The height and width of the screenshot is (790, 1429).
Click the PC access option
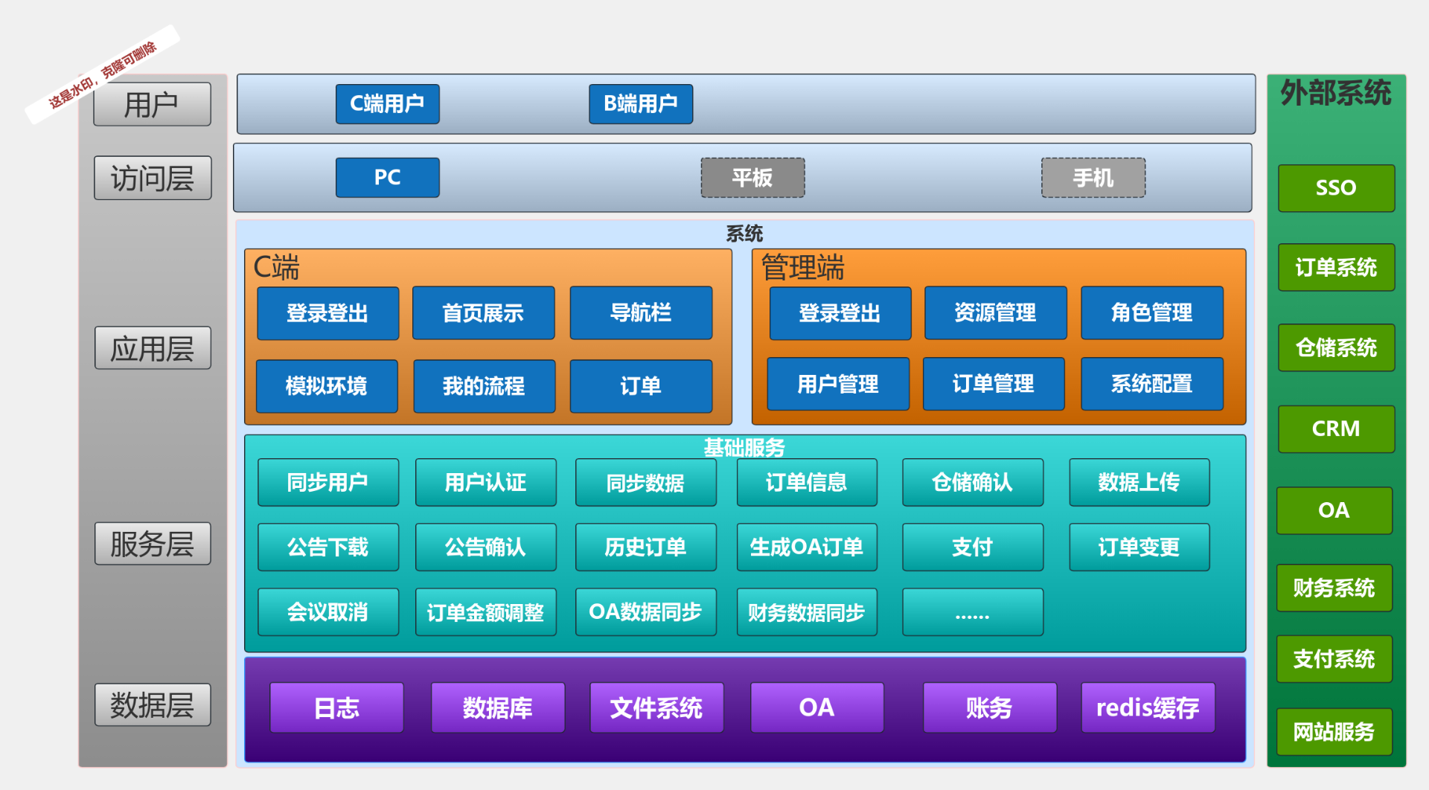point(387,177)
